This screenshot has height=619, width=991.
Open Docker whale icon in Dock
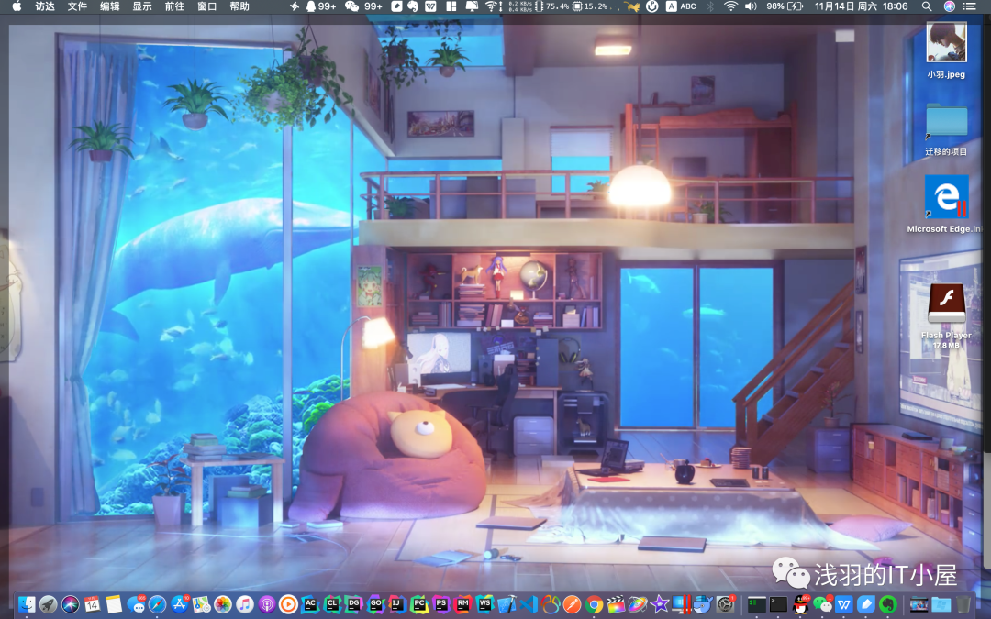704,604
